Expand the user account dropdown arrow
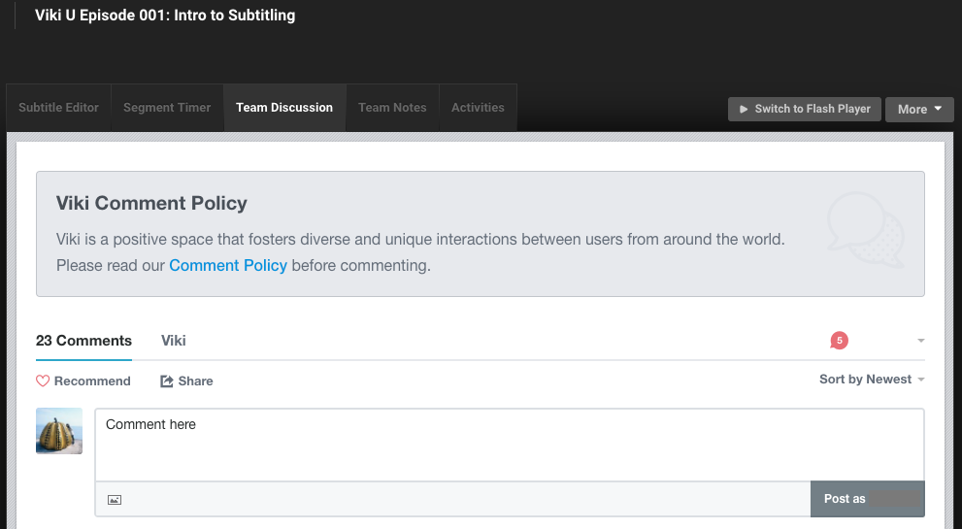The height and width of the screenshot is (529, 962). click(921, 341)
